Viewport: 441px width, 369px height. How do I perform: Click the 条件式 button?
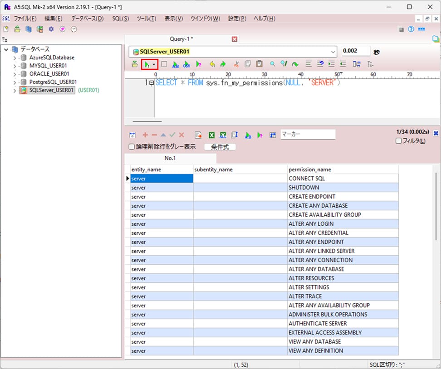coord(220,147)
